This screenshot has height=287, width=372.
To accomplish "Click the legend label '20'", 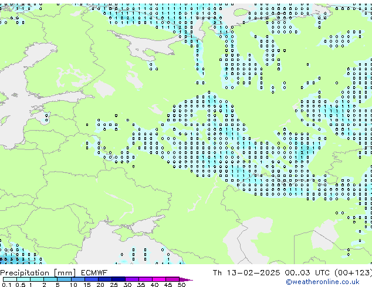I will 100,285.
